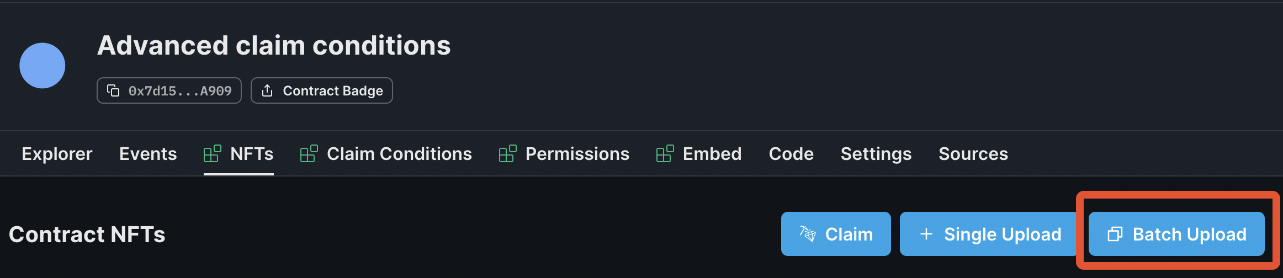Screen dimensions: 1283x278
Task: Click the blue circular contract avatar
Action: (x=43, y=66)
